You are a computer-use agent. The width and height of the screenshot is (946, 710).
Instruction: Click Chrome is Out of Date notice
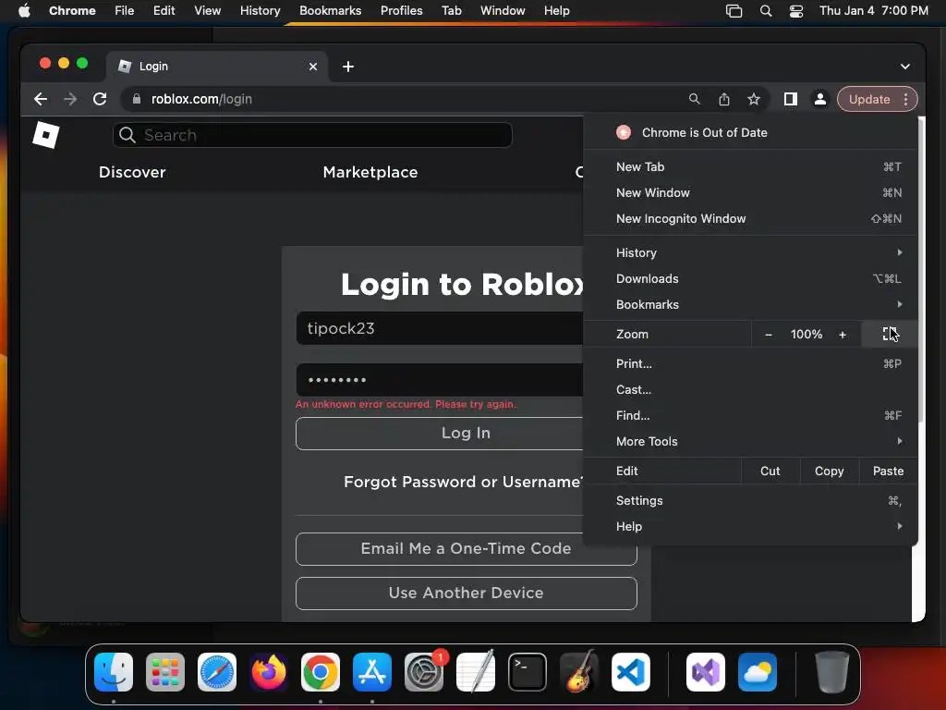pos(750,132)
